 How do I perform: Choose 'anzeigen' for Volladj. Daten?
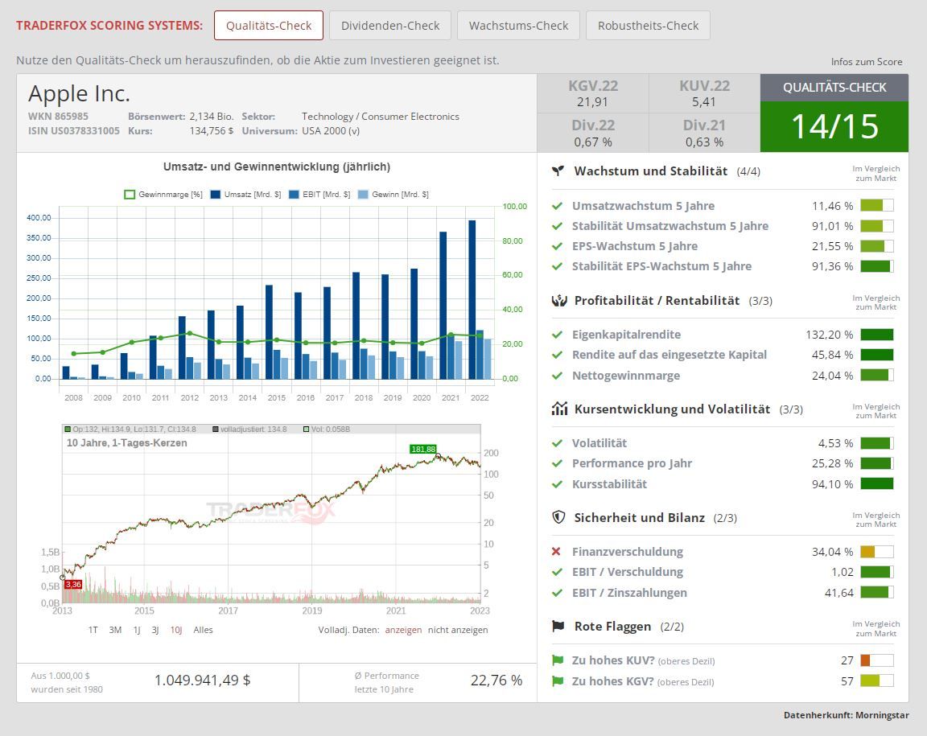[403, 630]
